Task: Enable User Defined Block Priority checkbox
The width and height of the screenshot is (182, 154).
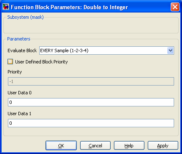Action: [10, 62]
